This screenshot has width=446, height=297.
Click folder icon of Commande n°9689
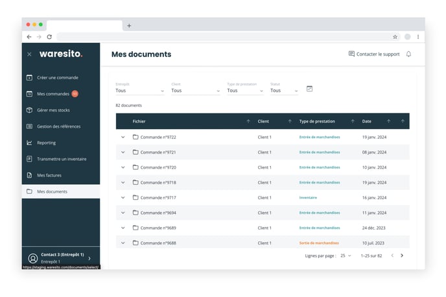pos(135,228)
